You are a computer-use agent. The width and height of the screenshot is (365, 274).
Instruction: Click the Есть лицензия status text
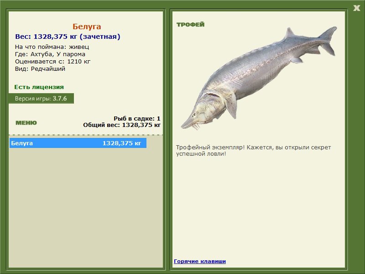click(39, 87)
